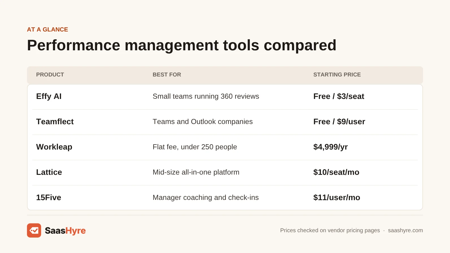Select the 15Five product cell
The image size is (450, 253).
point(49,198)
